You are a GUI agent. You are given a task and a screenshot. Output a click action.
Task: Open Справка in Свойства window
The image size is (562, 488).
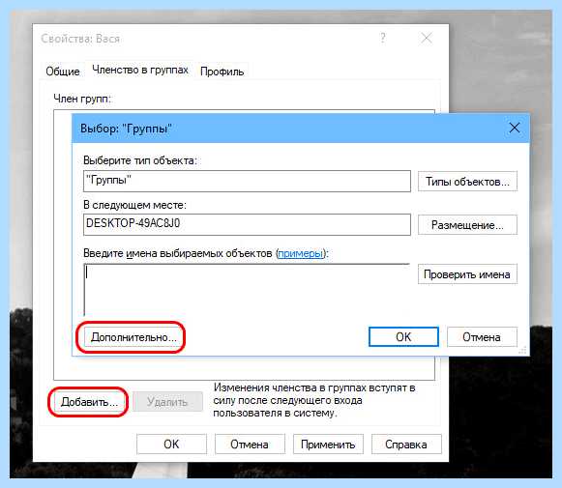(x=406, y=445)
